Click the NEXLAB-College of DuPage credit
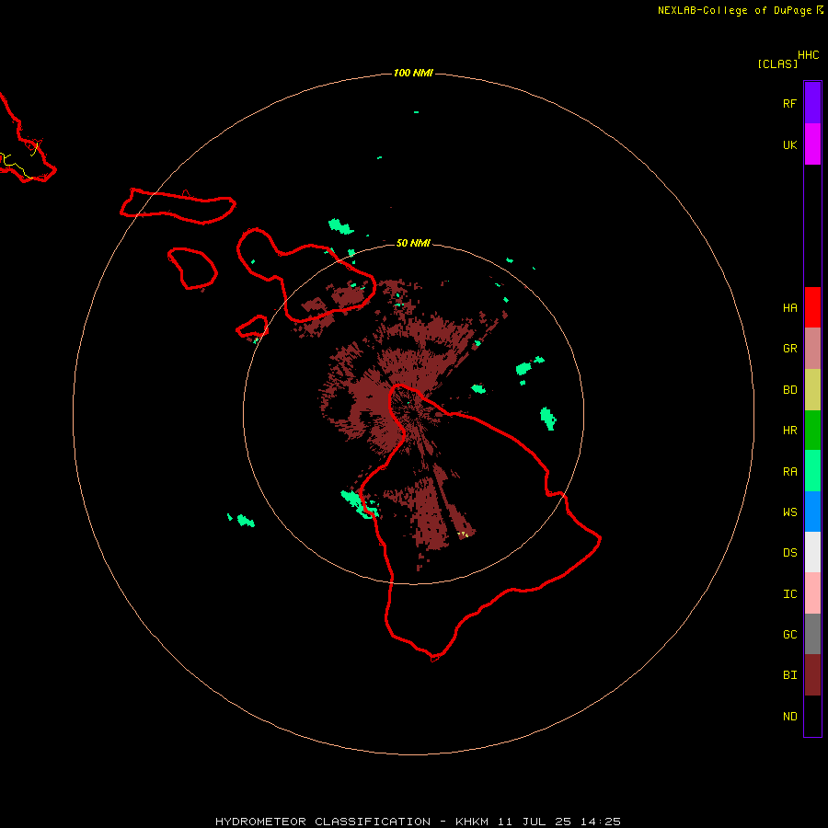The image size is (828, 828). (x=741, y=10)
